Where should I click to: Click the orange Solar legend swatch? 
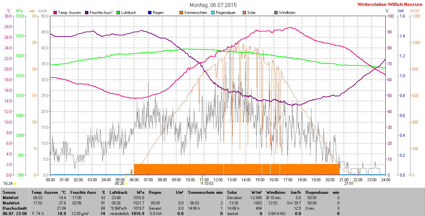coord(244,13)
